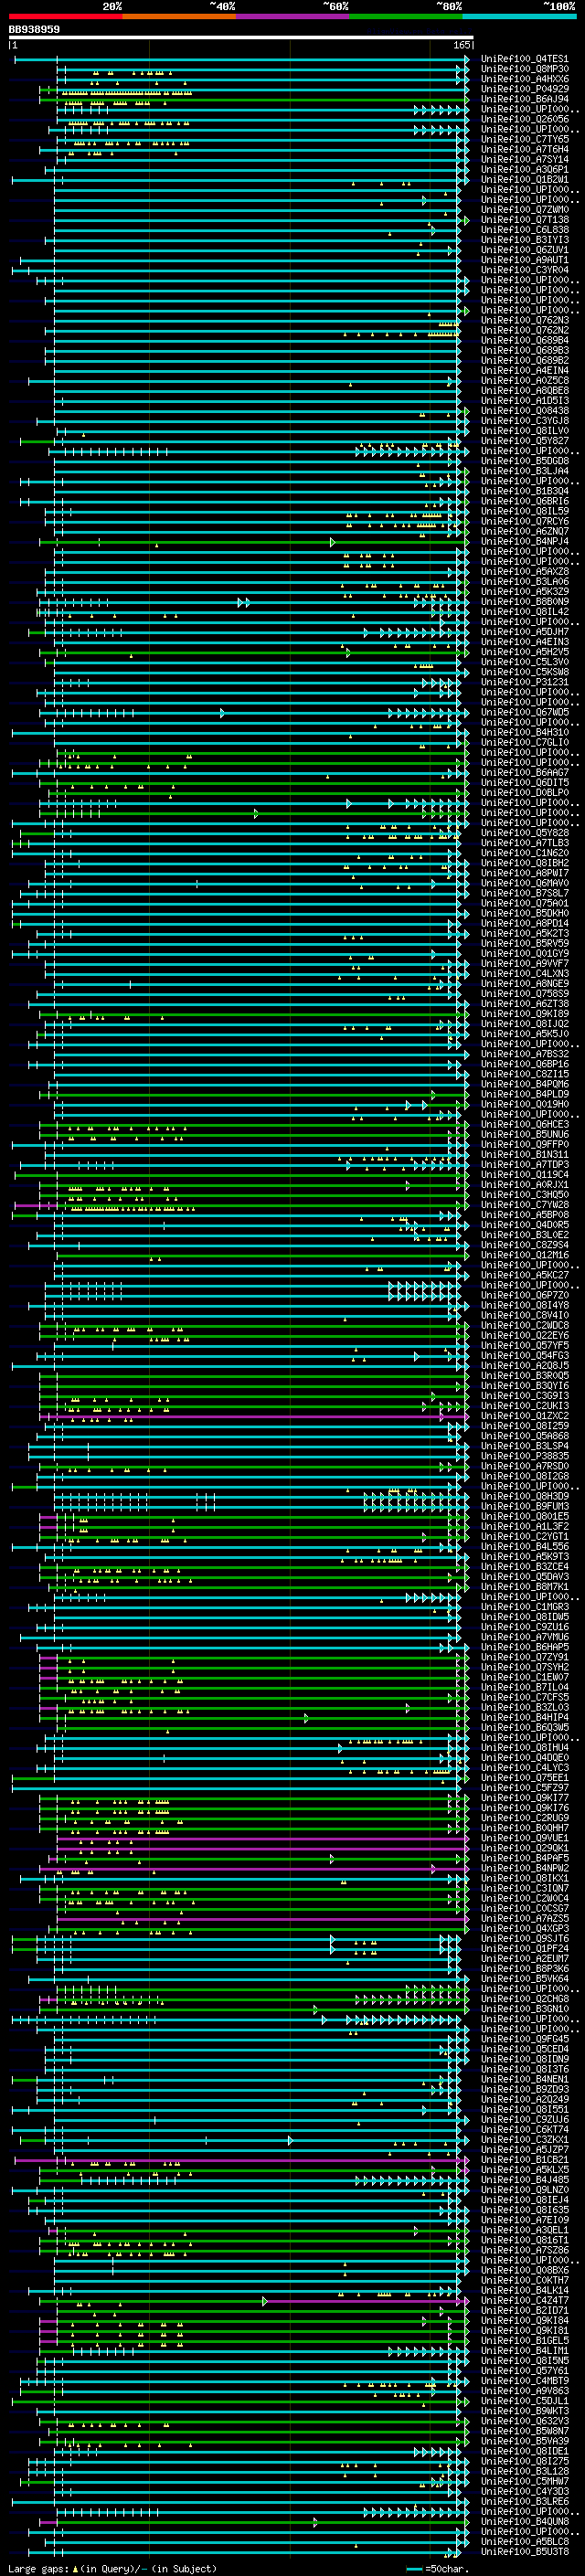Select the purple ~60% identity legend segment
The height and width of the screenshot is (2576, 585).
click(292, 16)
